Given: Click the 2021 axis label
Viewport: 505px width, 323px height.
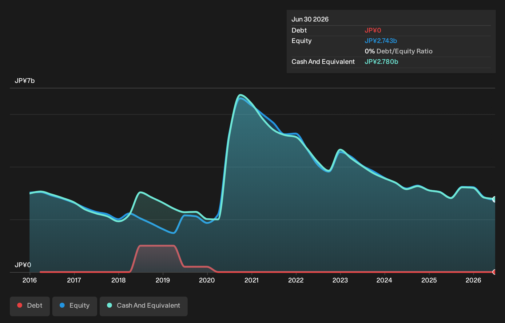Looking at the screenshot, I should [x=252, y=280].
